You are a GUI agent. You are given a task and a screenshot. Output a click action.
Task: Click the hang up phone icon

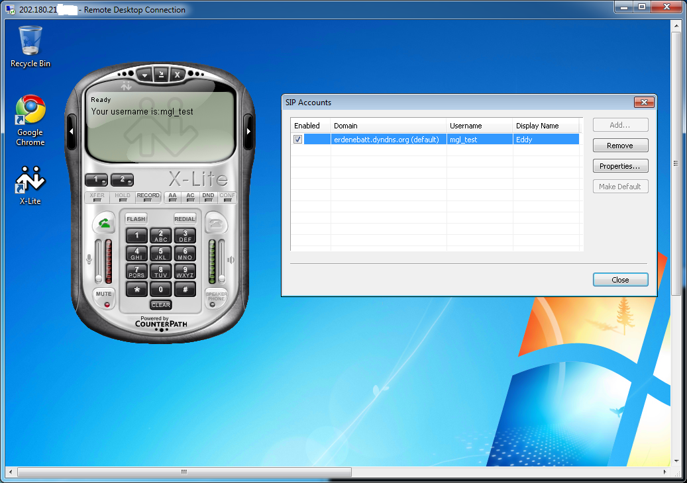(x=217, y=224)
